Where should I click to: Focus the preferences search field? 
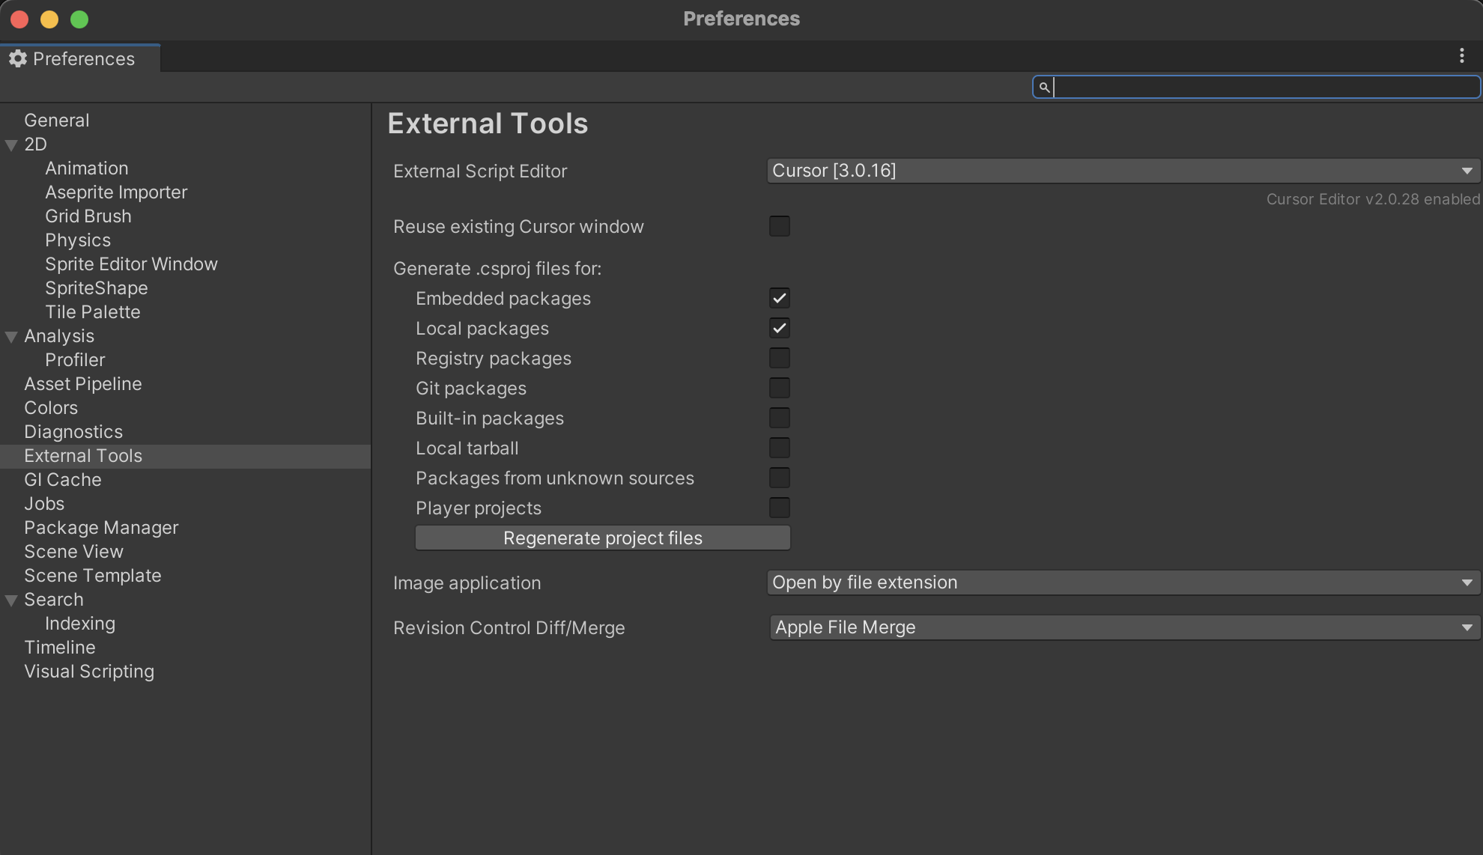click(x=1256, y=87)
